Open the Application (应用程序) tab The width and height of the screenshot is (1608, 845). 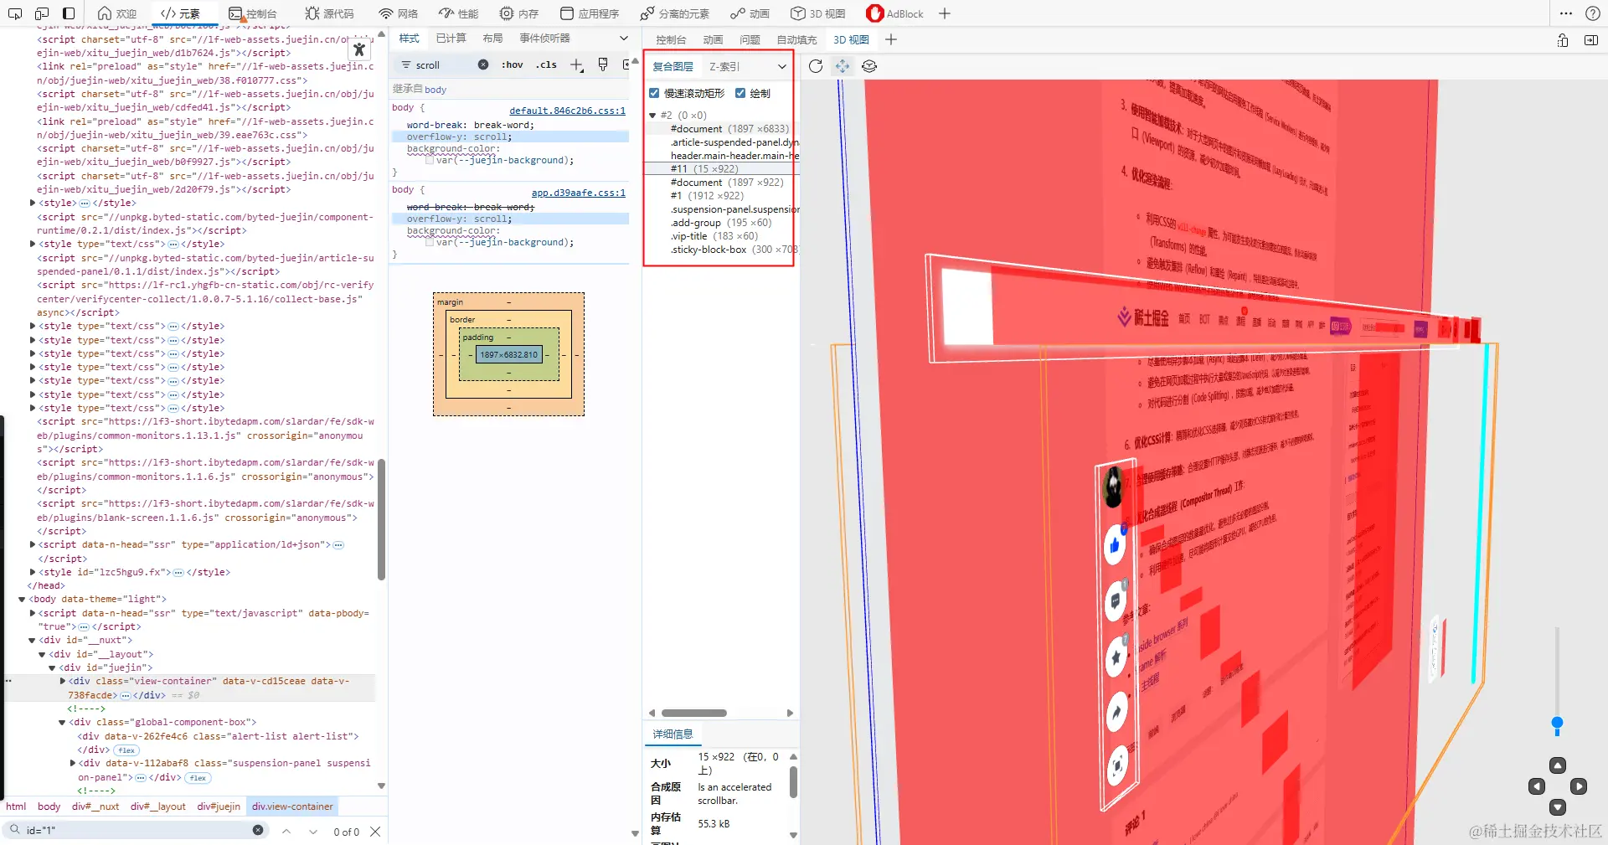[x=590, y=13]
